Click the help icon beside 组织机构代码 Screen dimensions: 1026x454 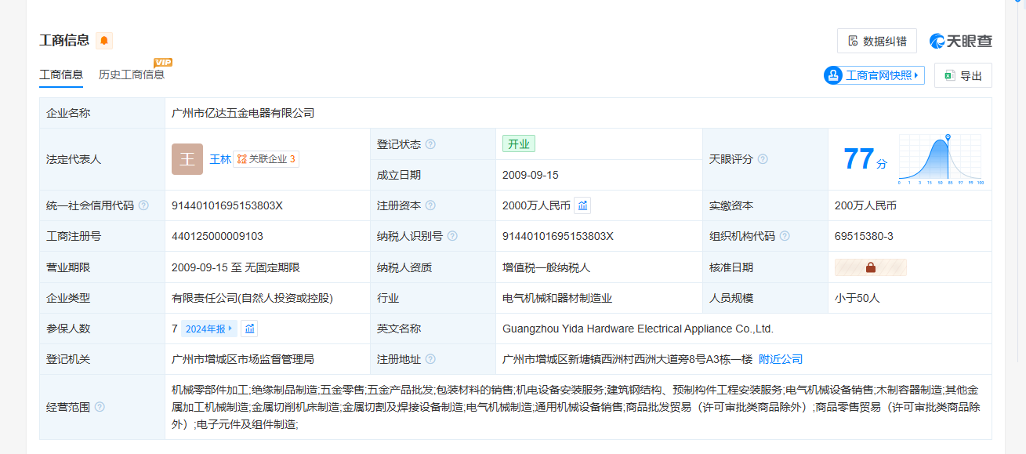click(785, 236)
